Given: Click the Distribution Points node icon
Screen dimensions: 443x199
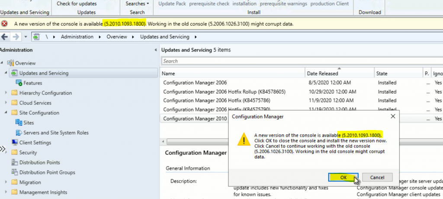Looking at the screenshot, I should pos(14,162).
